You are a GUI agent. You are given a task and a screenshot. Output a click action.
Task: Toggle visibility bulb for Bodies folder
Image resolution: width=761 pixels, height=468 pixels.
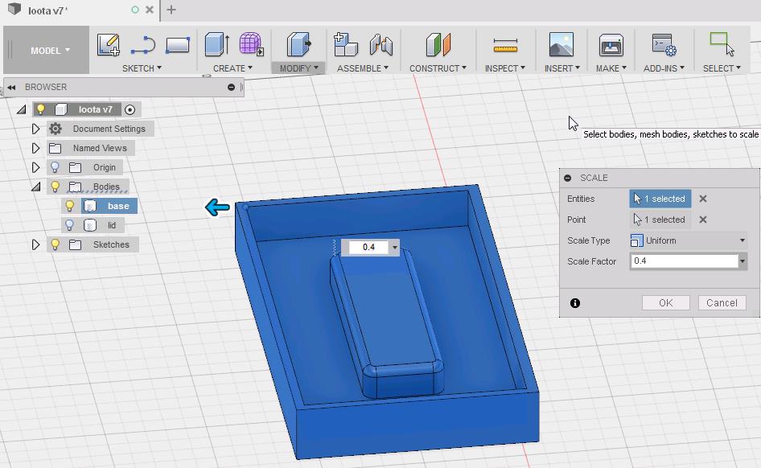[x=55, y=187]
